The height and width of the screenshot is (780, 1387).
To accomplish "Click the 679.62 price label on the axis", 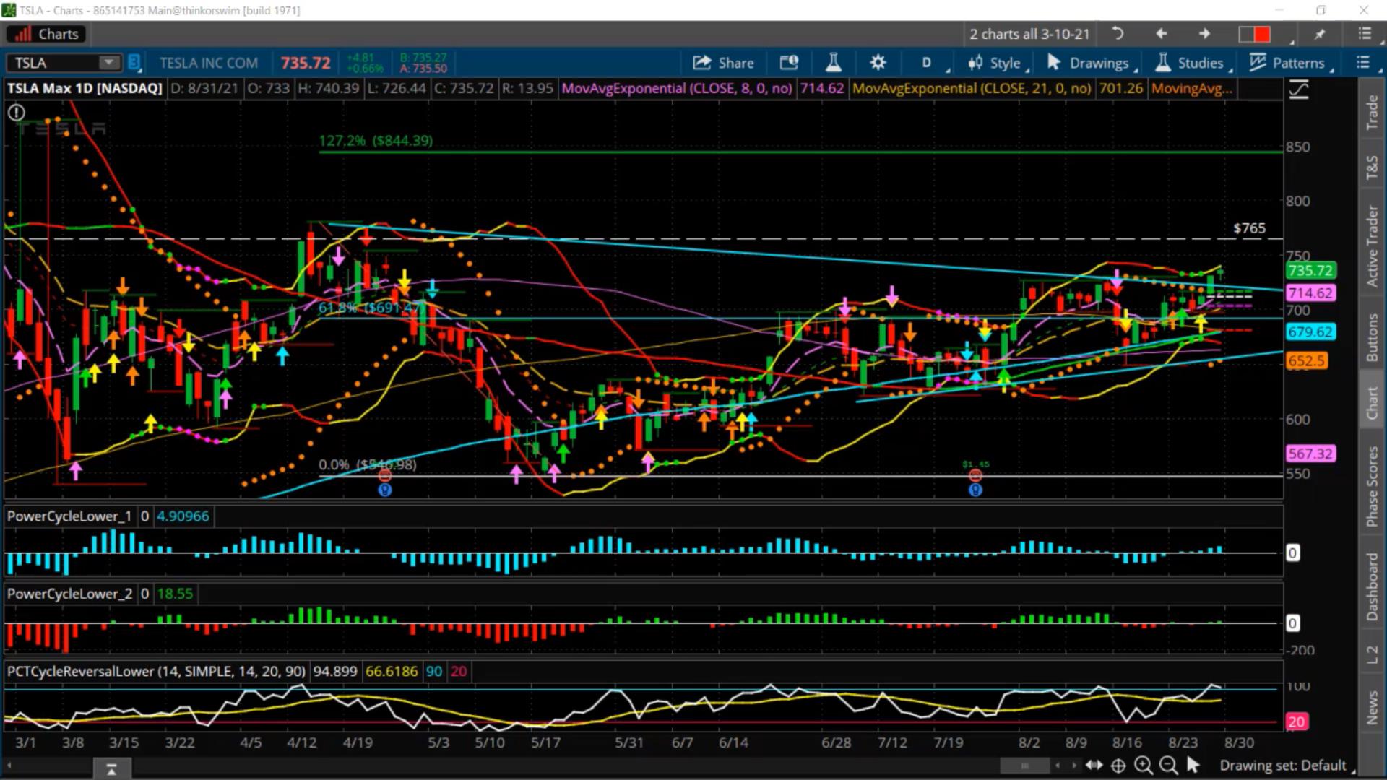I will tap(1310, 332).
